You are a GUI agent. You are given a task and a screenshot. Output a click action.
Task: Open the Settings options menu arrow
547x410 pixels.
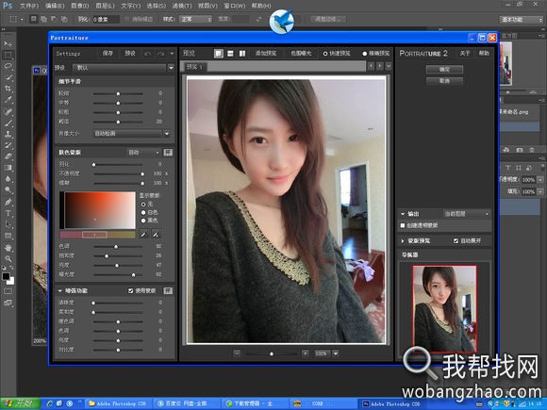172,54
